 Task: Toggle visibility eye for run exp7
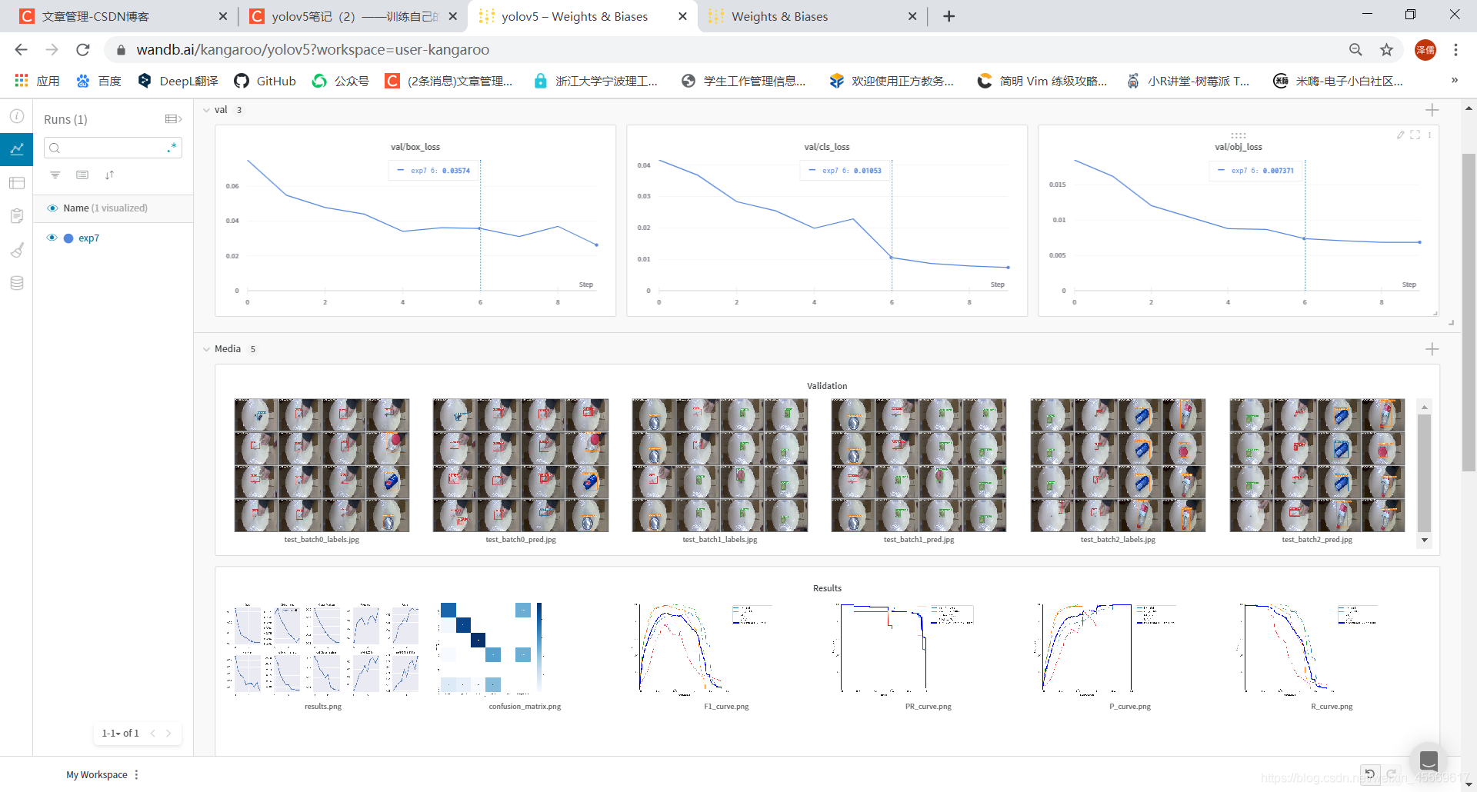52,238
